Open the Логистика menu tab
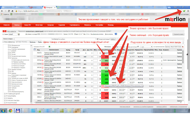The width and height of the screenshot is (190, 119). tap(39, 25)
